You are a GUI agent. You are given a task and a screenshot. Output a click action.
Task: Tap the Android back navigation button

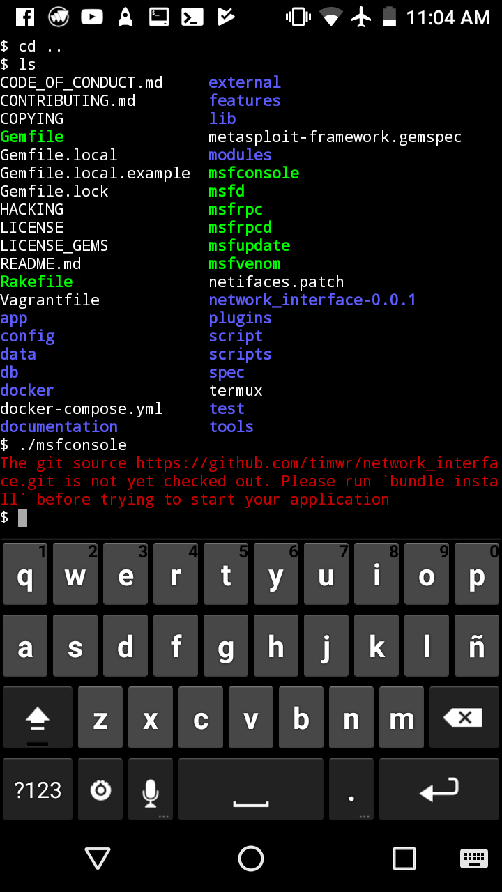point(97,859)
